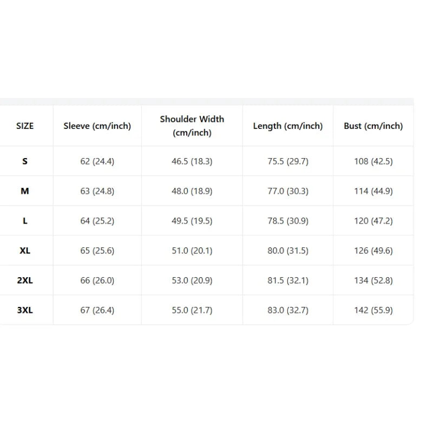Select the 2XL size row label
433x433 pixels.
tap(25, 280)
